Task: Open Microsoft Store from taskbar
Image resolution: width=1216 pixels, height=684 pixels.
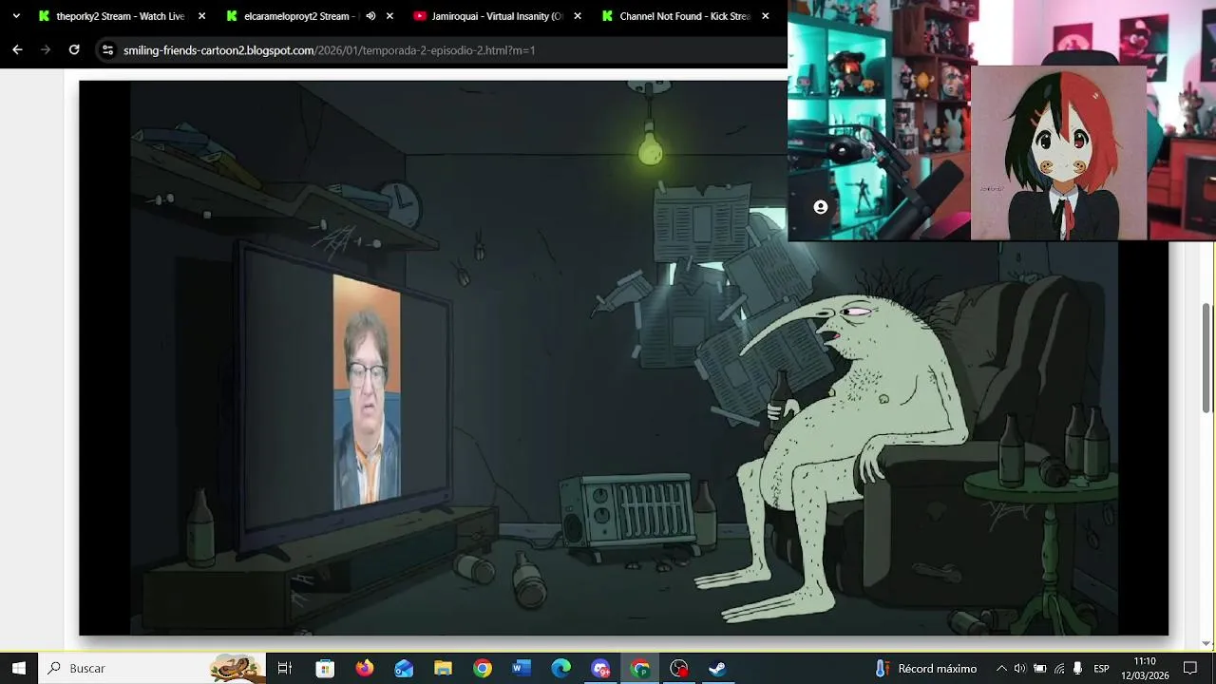Action: (x=325, y=668)
